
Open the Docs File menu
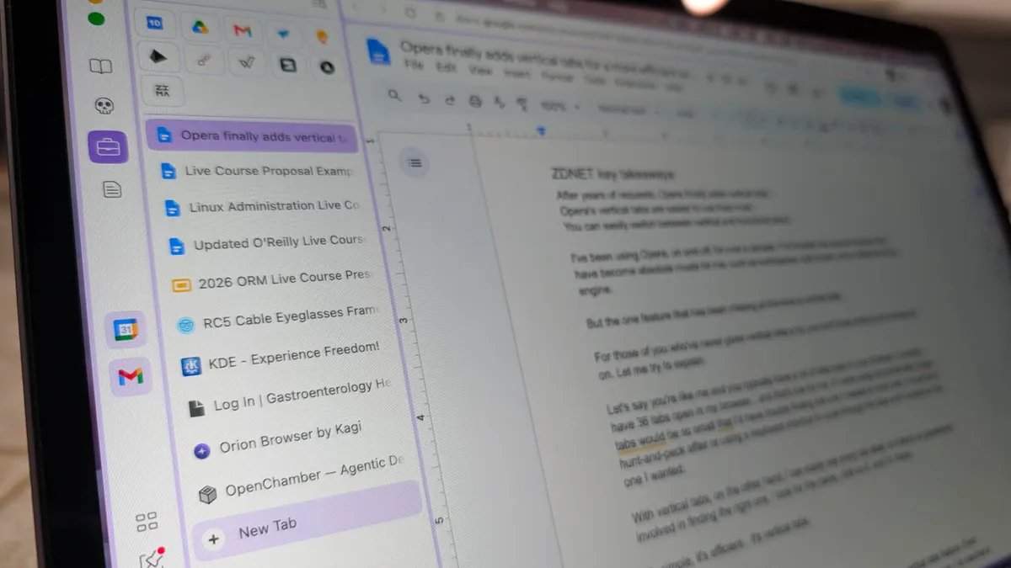coord(413,64)
